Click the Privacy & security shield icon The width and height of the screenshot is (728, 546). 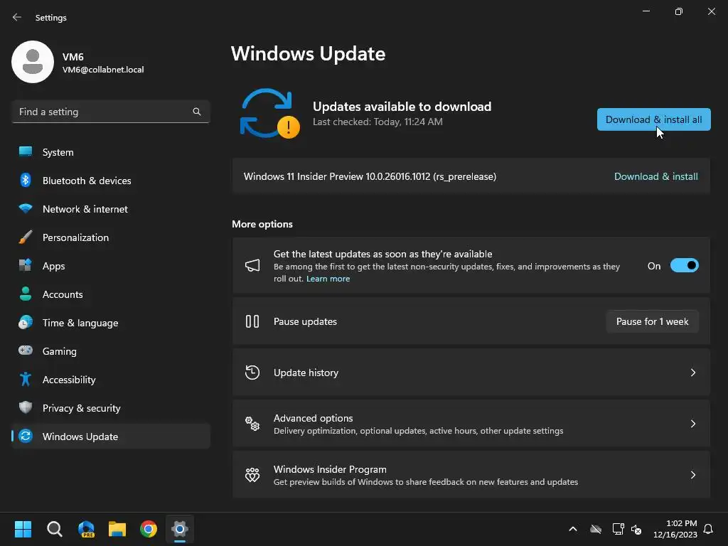click(x=26, y=407)
